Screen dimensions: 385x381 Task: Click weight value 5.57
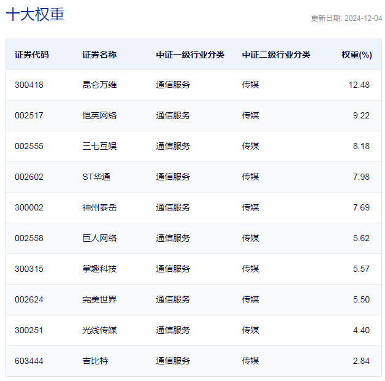tap(361, 269)
